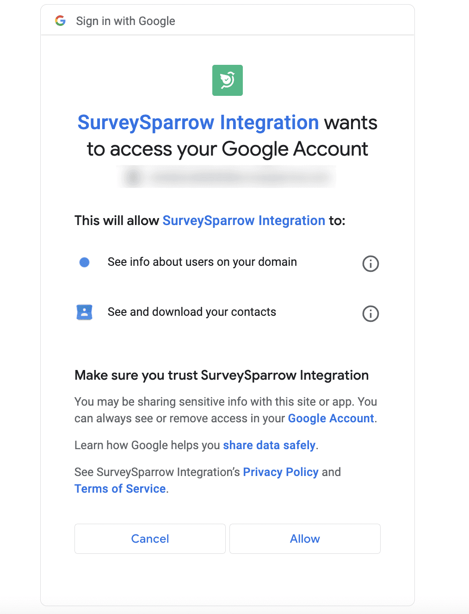This screenshot has width=469, height=614.
Task: Open the Google Account link
Action: [330, 418]
